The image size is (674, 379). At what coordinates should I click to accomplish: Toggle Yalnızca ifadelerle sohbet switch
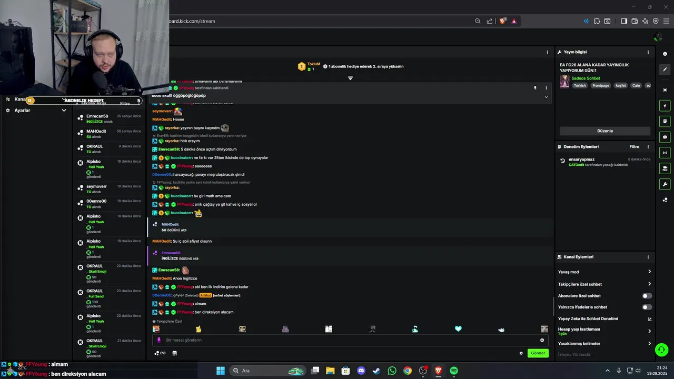pos(647,307)
